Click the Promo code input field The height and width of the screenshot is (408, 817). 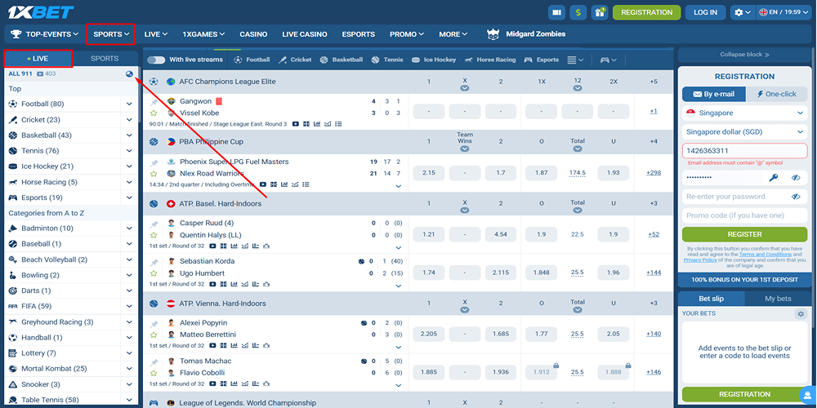click(744, 215)
